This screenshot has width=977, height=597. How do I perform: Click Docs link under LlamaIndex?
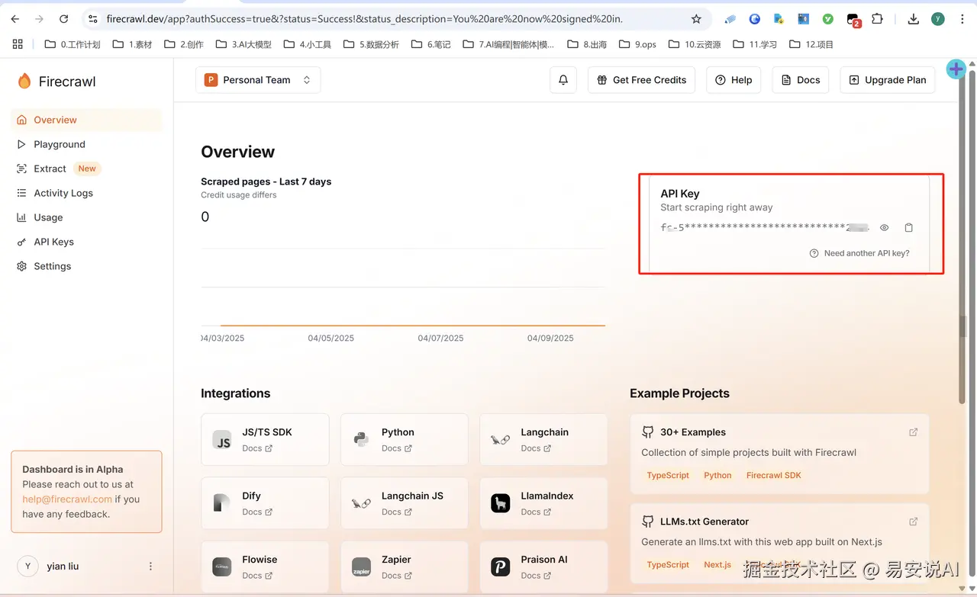coord(536,512)
